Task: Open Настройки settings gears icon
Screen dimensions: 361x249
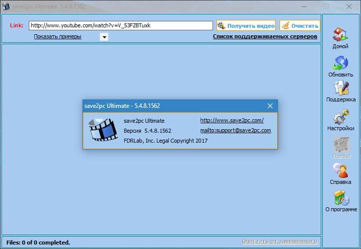Action: (341, 117)
